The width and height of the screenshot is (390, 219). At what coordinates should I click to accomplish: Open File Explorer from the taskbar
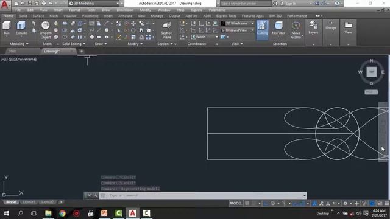click(48, 214)
